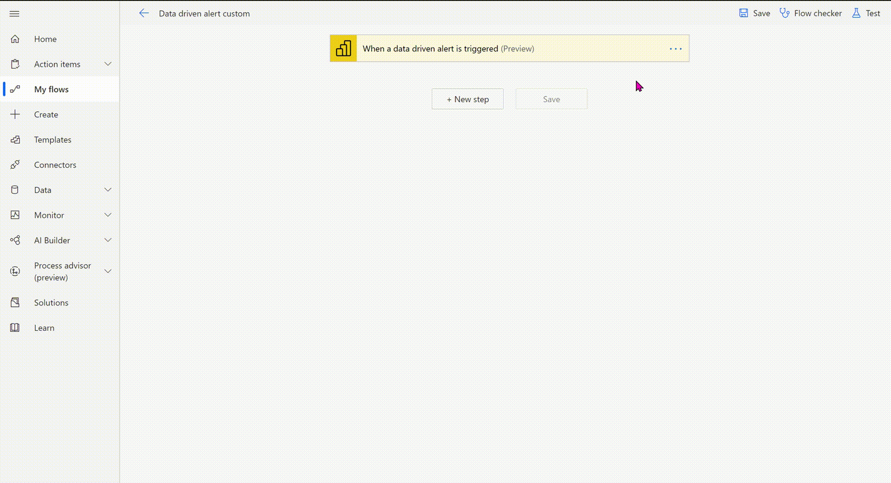Open the Create page
This screenshot has height=483, width=891.
46,114
